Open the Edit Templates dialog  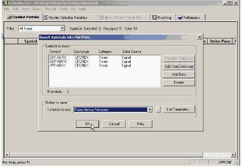click(179, 109)
